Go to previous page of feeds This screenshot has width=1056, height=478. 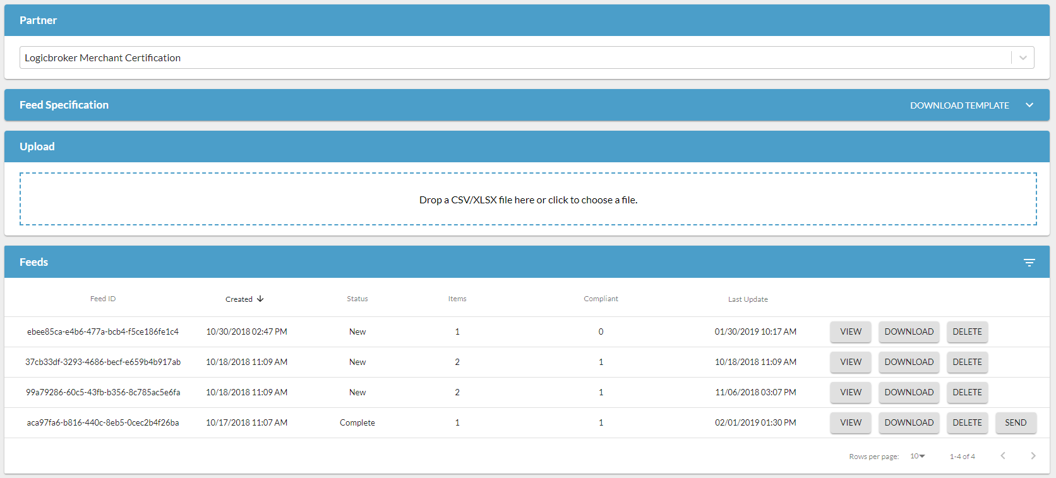click(1002, 456)
